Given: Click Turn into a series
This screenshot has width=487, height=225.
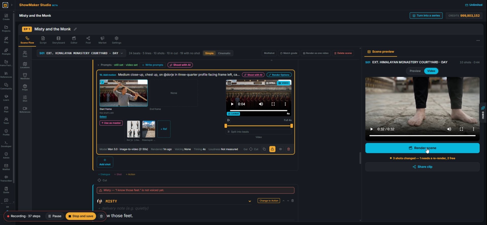Looking at the screenshot, I should 426,15.
